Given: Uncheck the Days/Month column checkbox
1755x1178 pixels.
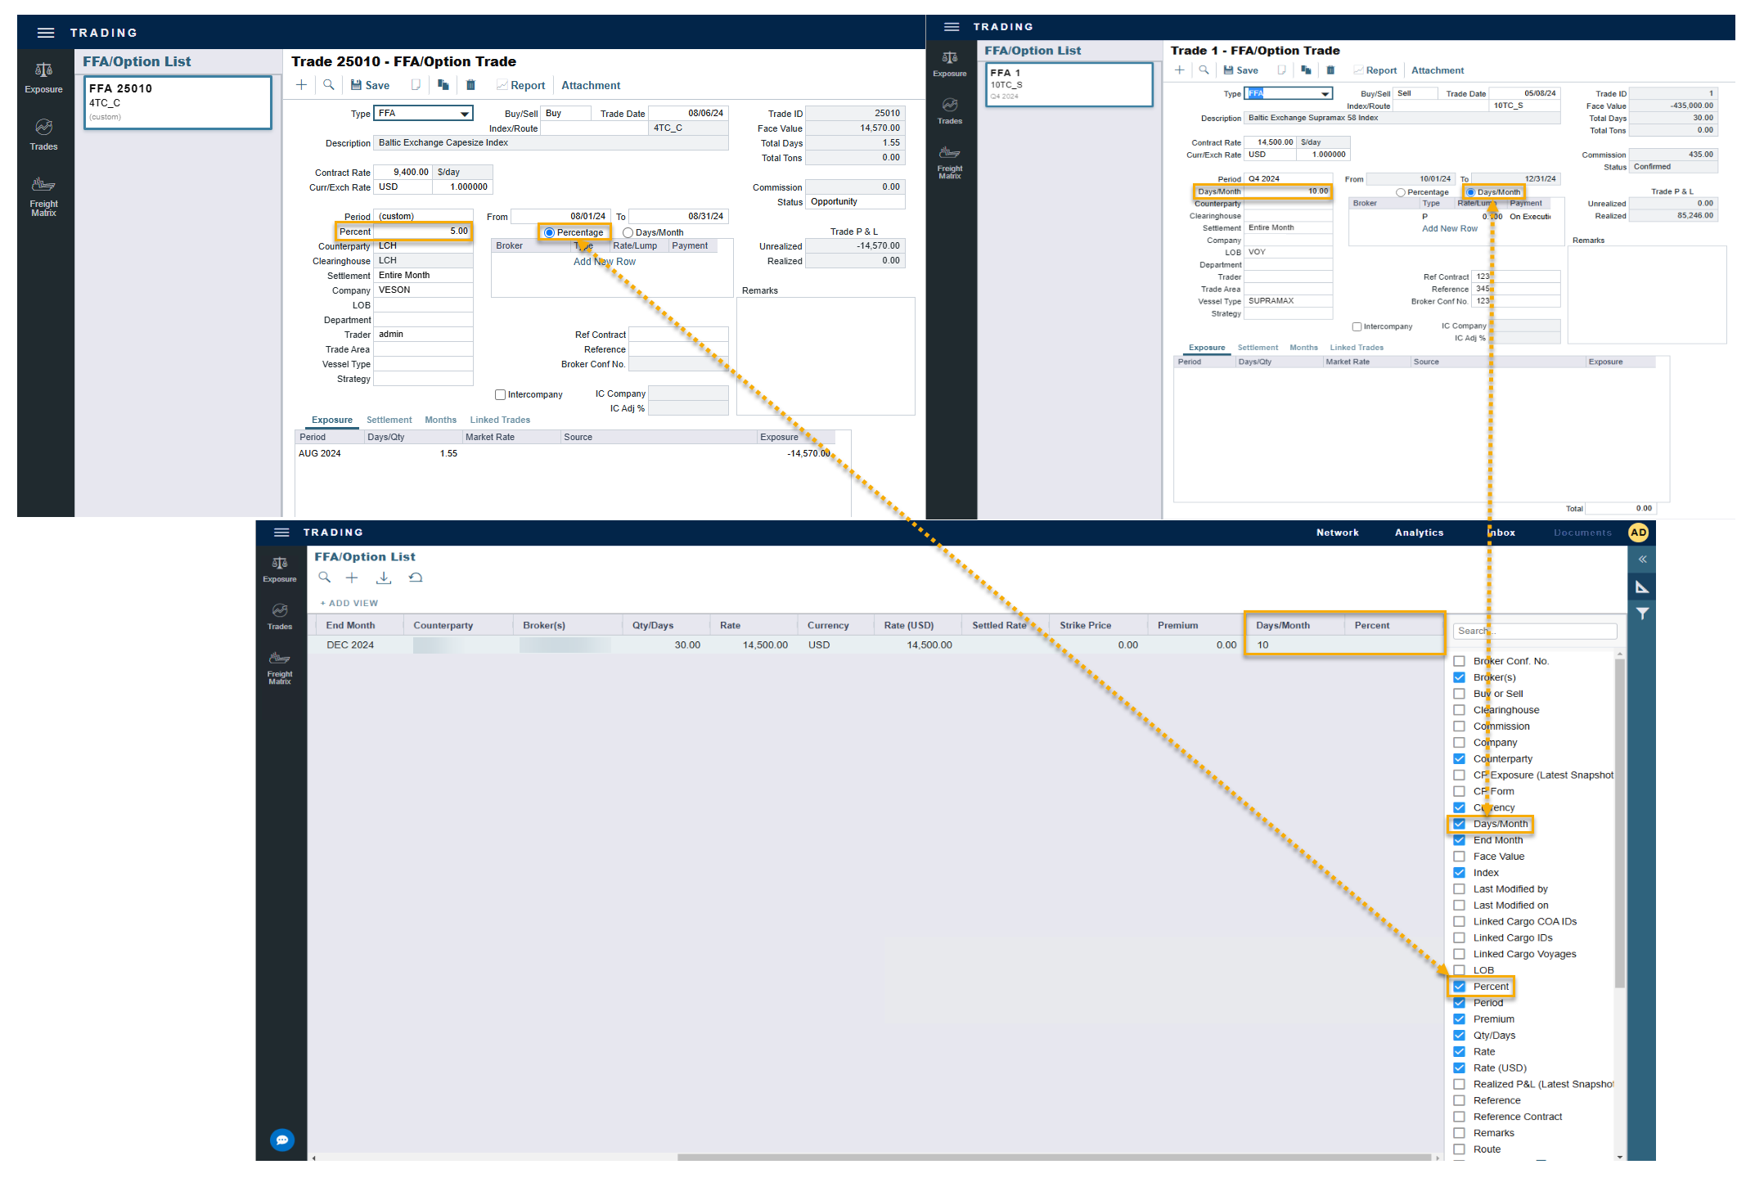Looking at the screenshot, I should (1459, 824).
